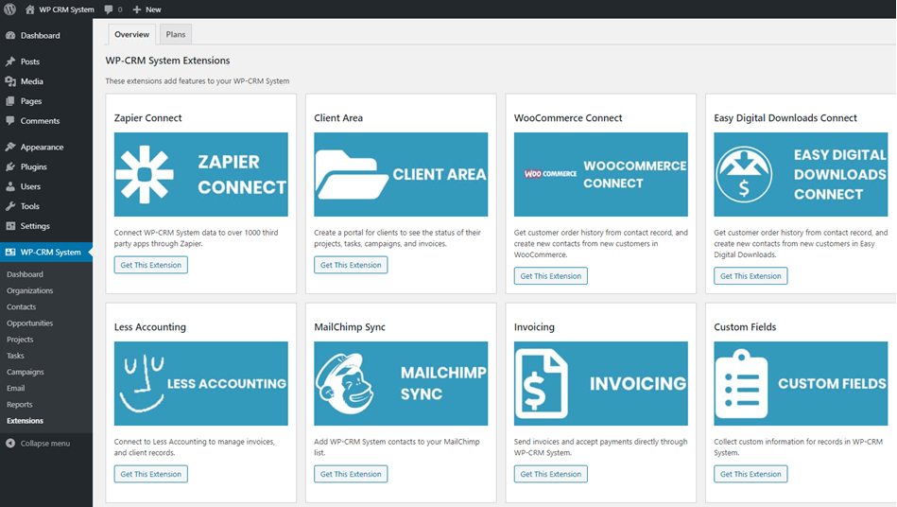Click the MailChimp Sync monkey banner
897x507 pixels.
point(401,383)
